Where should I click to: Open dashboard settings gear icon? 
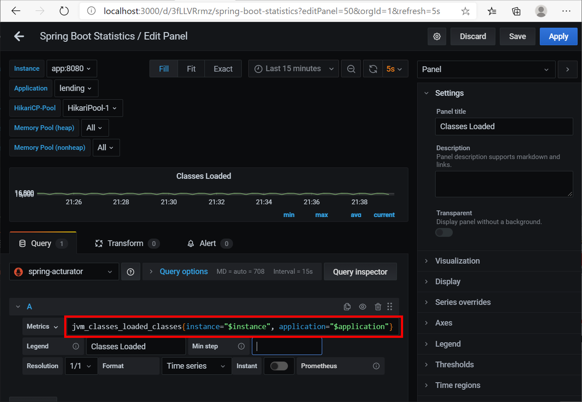(437, 36)
